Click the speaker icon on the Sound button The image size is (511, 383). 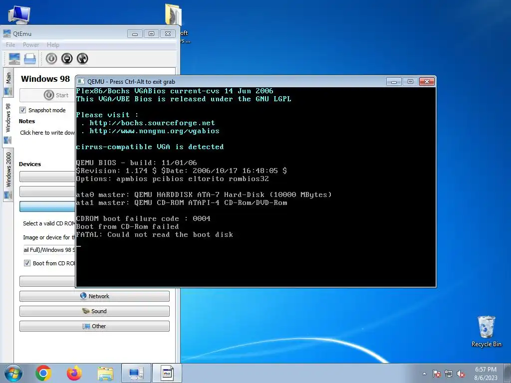86,311
